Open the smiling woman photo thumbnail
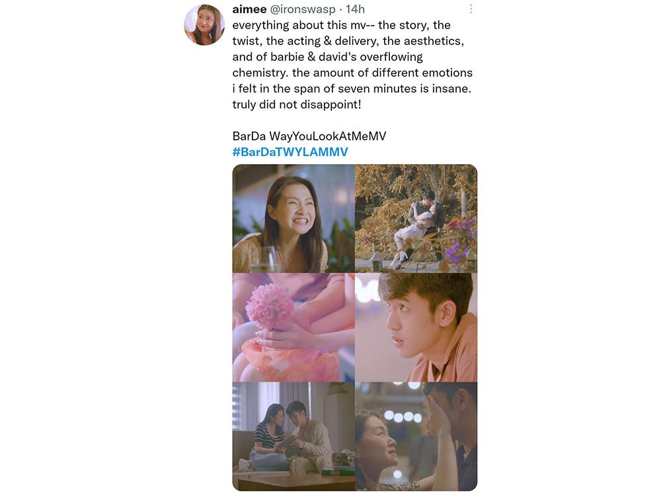 click(x=293, y=218)
